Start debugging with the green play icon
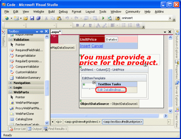Screen dimensions: 181x139 [x=103, y=18]
